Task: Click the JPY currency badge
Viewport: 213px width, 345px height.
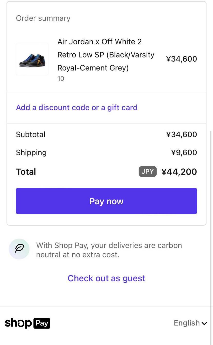Action: click(148, 171)
